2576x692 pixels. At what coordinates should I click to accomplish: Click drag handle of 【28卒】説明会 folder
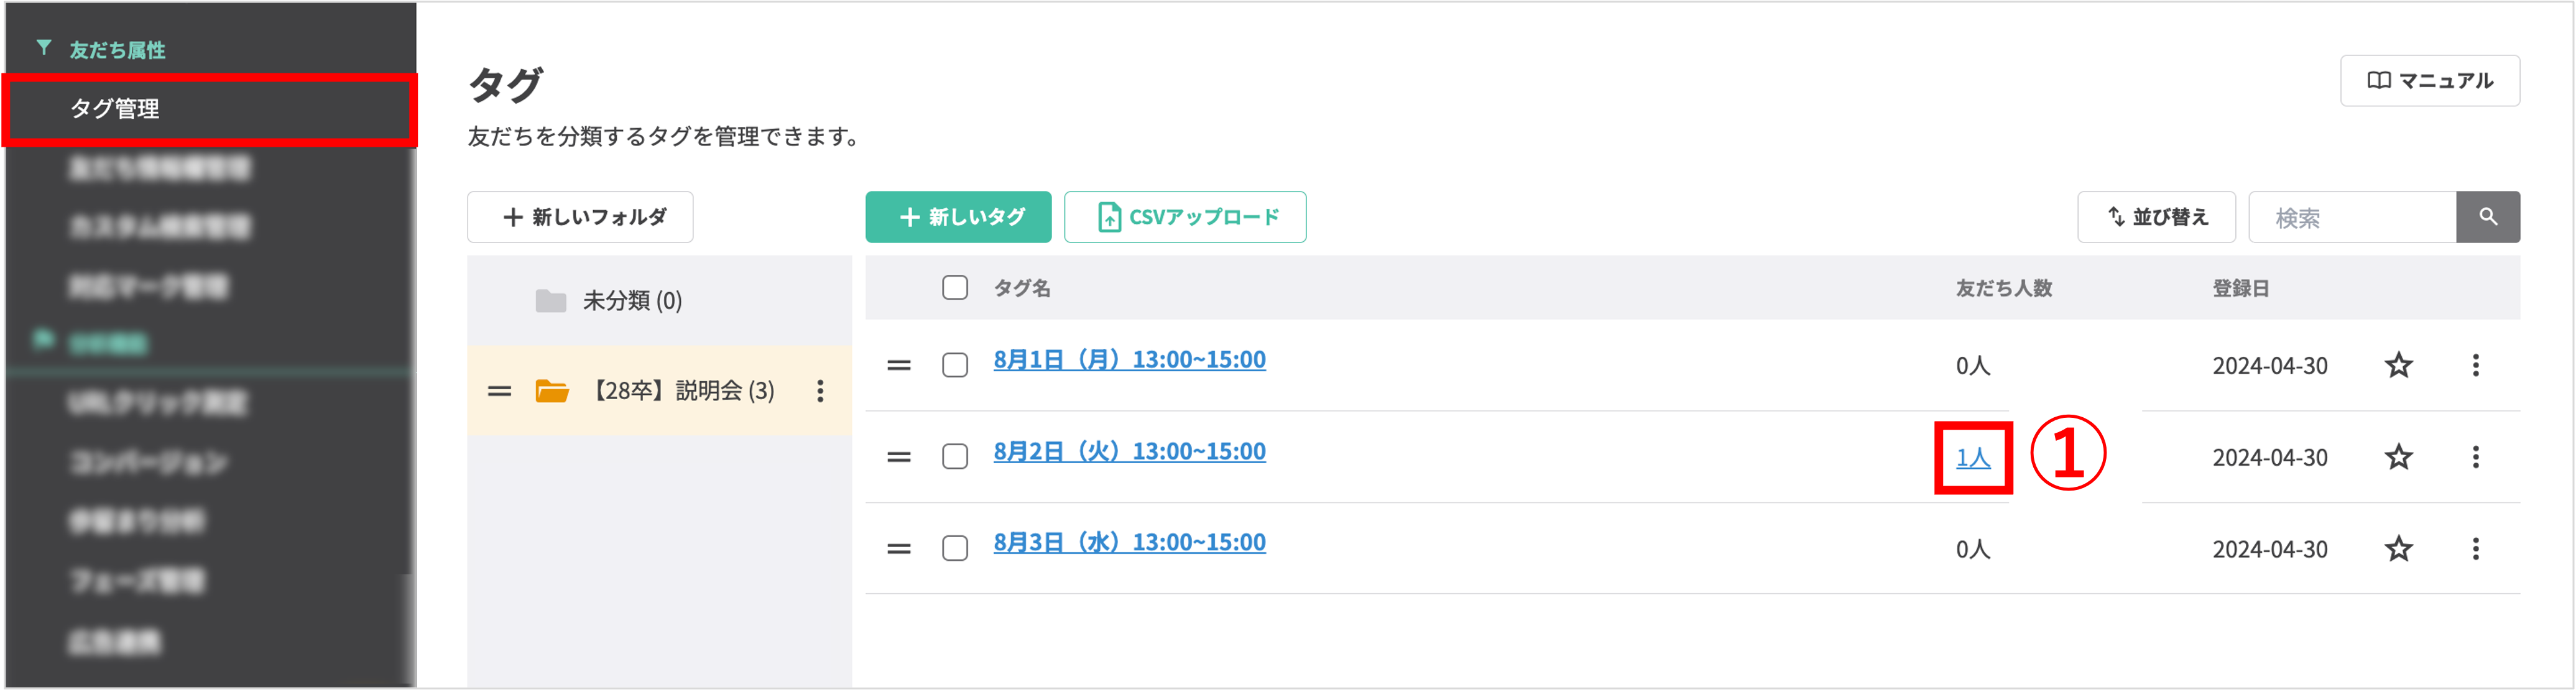click(499, 391)
